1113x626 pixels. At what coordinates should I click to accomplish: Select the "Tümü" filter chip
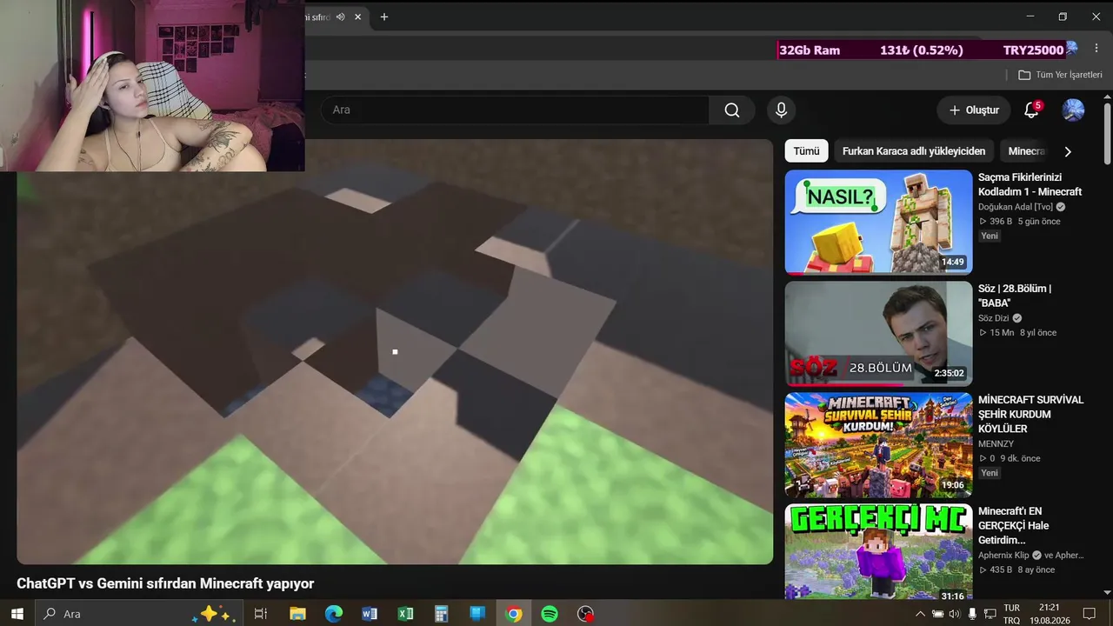(806, 151)
